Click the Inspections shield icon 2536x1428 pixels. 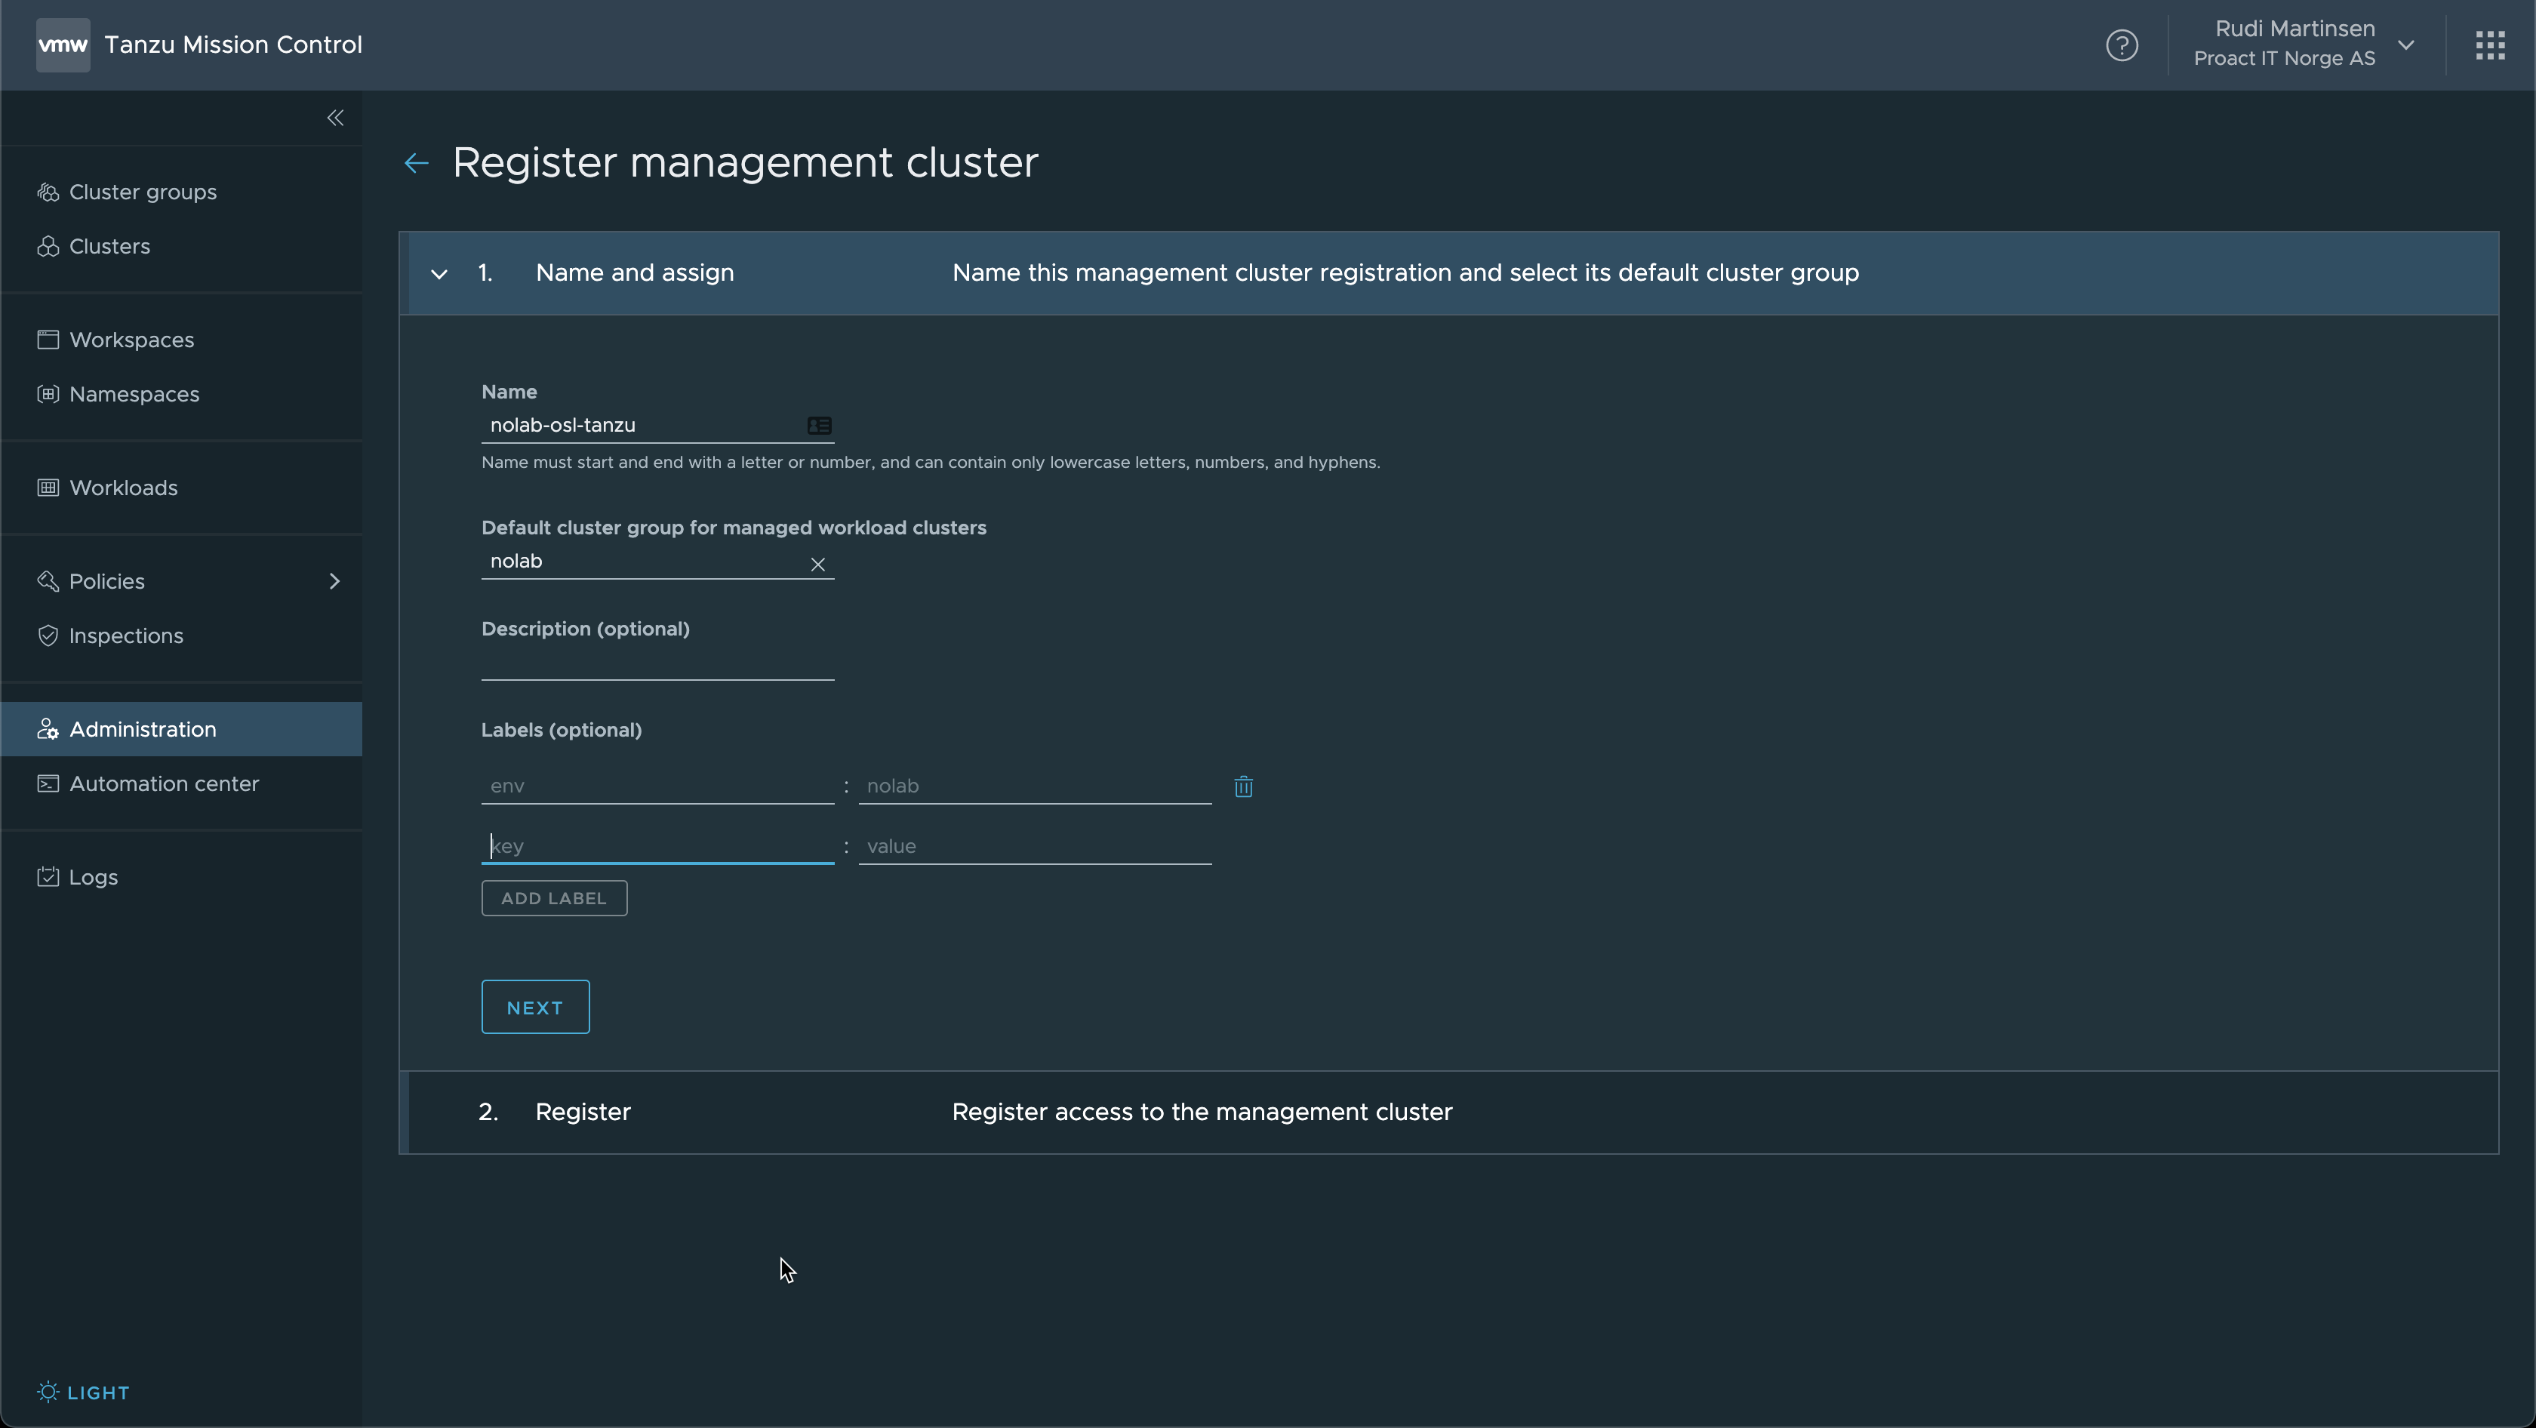(x=48, y=636)
